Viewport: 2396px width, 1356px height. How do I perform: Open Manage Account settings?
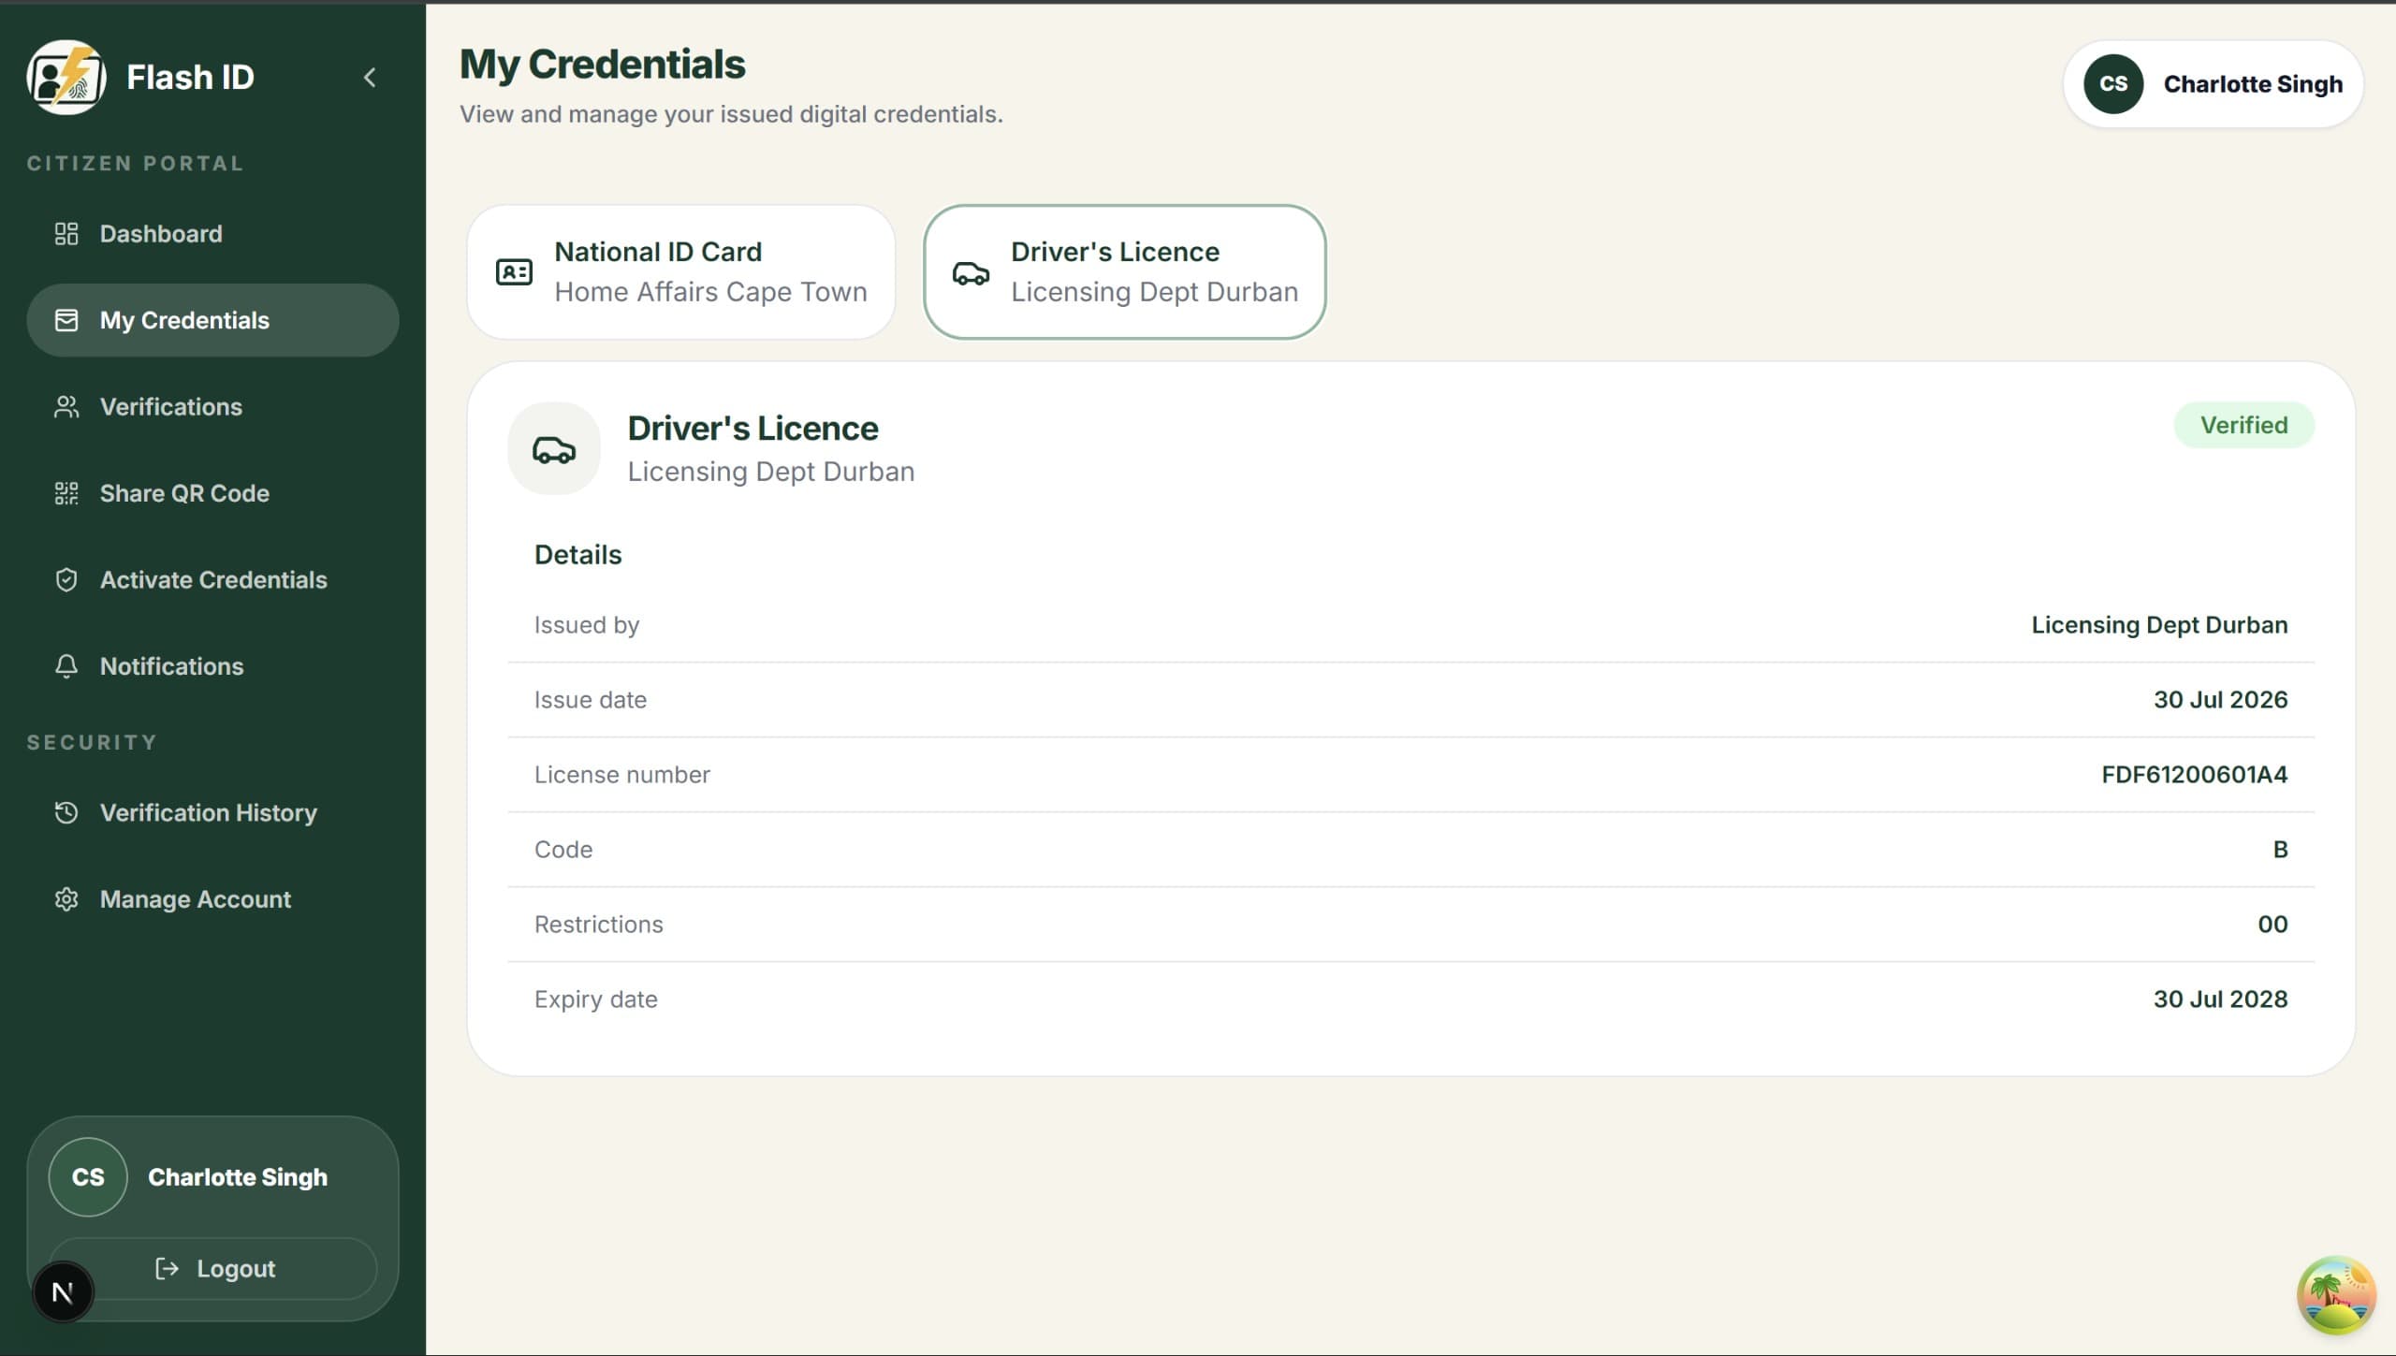click(212, 899)
